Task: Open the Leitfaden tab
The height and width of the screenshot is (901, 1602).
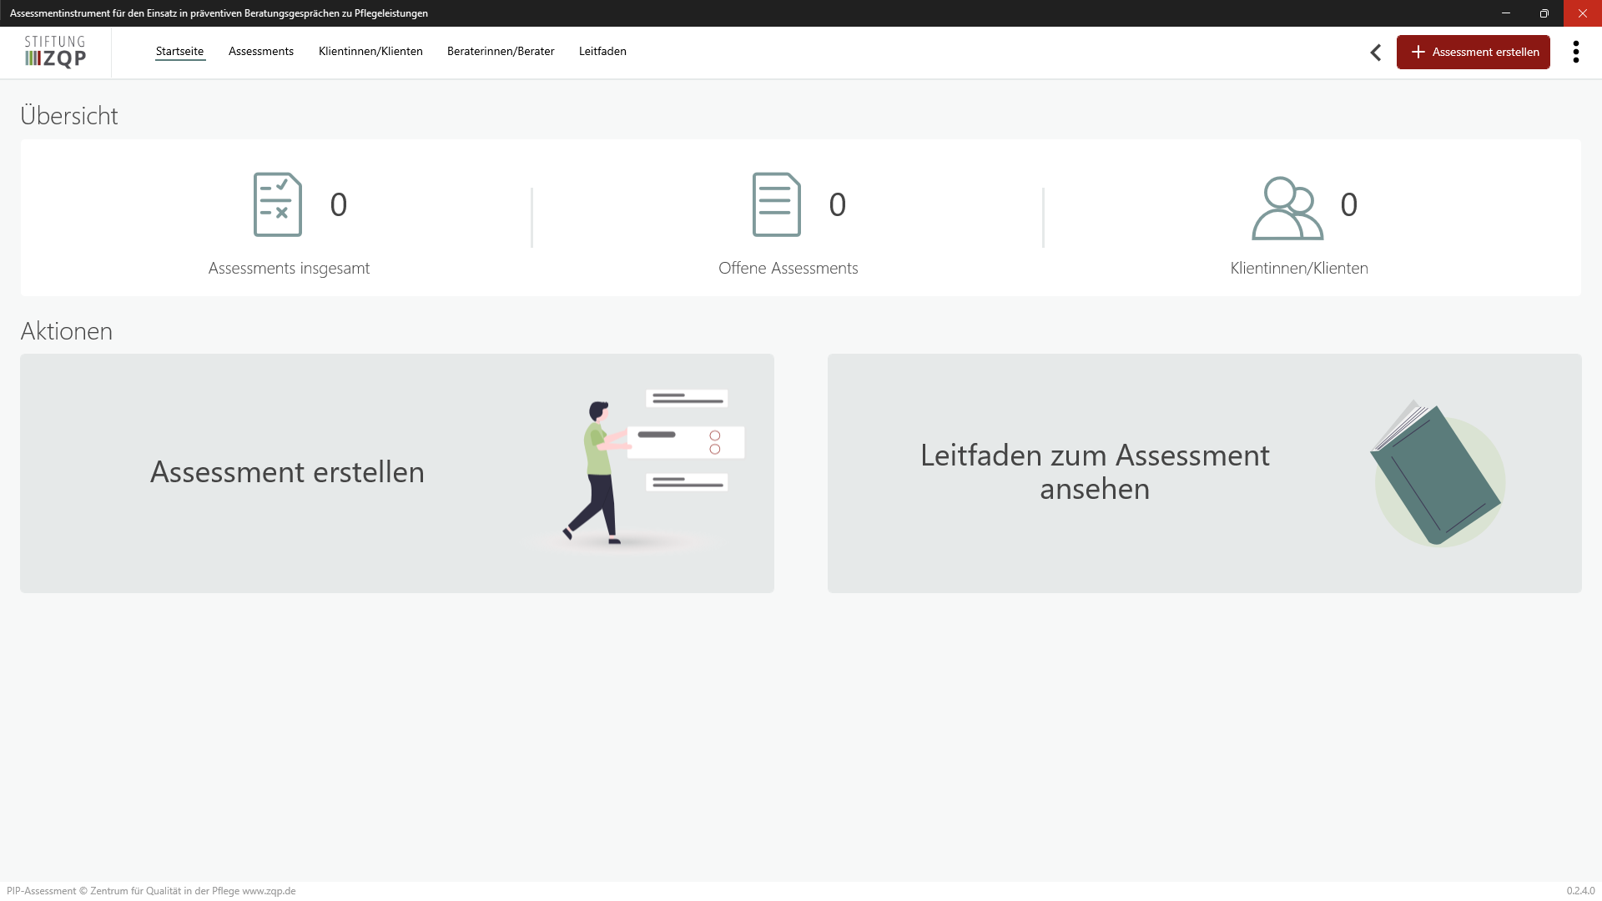Action: [602, 52]
